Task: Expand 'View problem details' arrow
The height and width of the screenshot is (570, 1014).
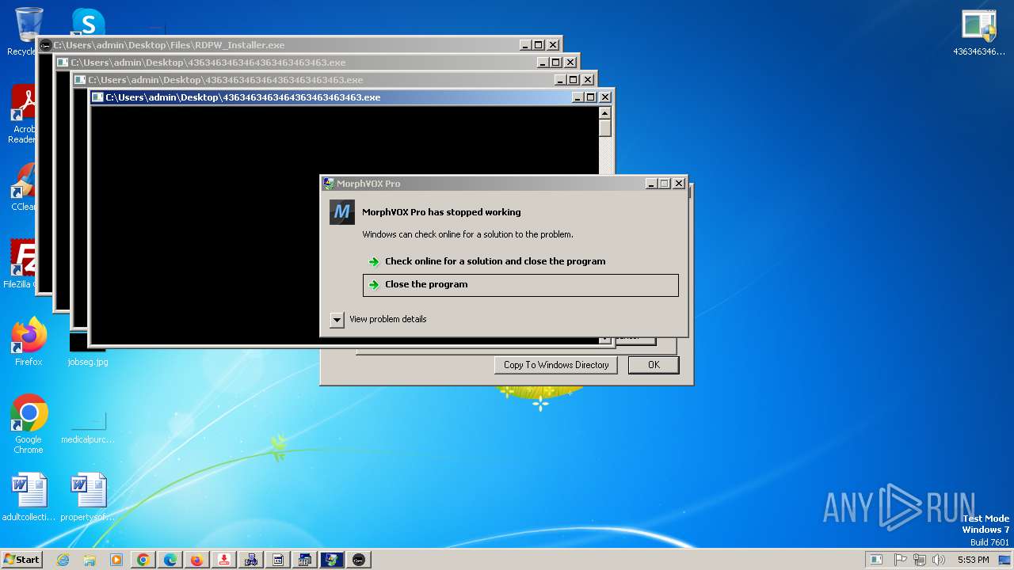Action: pyautogui.click(x=337, y=320)
